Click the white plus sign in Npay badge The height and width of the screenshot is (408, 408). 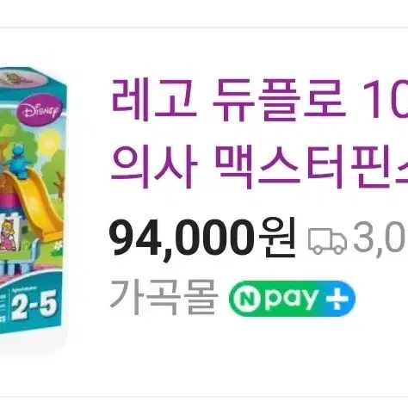[x=337, y=299]
